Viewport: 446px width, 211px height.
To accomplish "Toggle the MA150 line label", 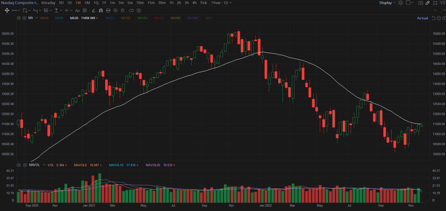I will click(x=142, y=18).
